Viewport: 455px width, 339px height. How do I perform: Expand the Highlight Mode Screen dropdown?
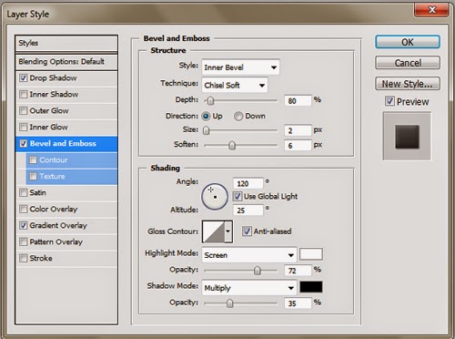(x=249, y=255)
